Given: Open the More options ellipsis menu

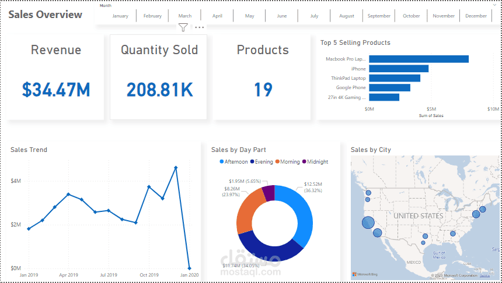Looking at the screenshot, I should click(200, 27).
